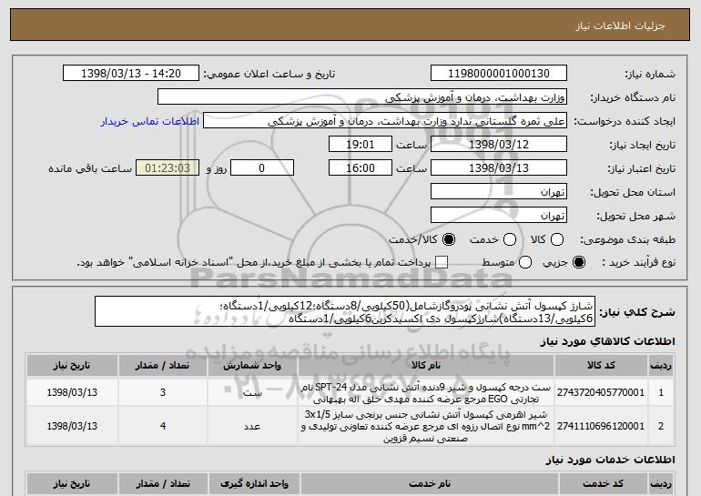Click the remaining days field showing 0
The width and height of the screenshot is (701, 496).
tap(262, 168)
